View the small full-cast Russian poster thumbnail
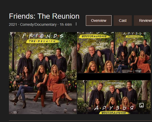The width and height of the screenshot is (152, 122). [x=132, y=53]
